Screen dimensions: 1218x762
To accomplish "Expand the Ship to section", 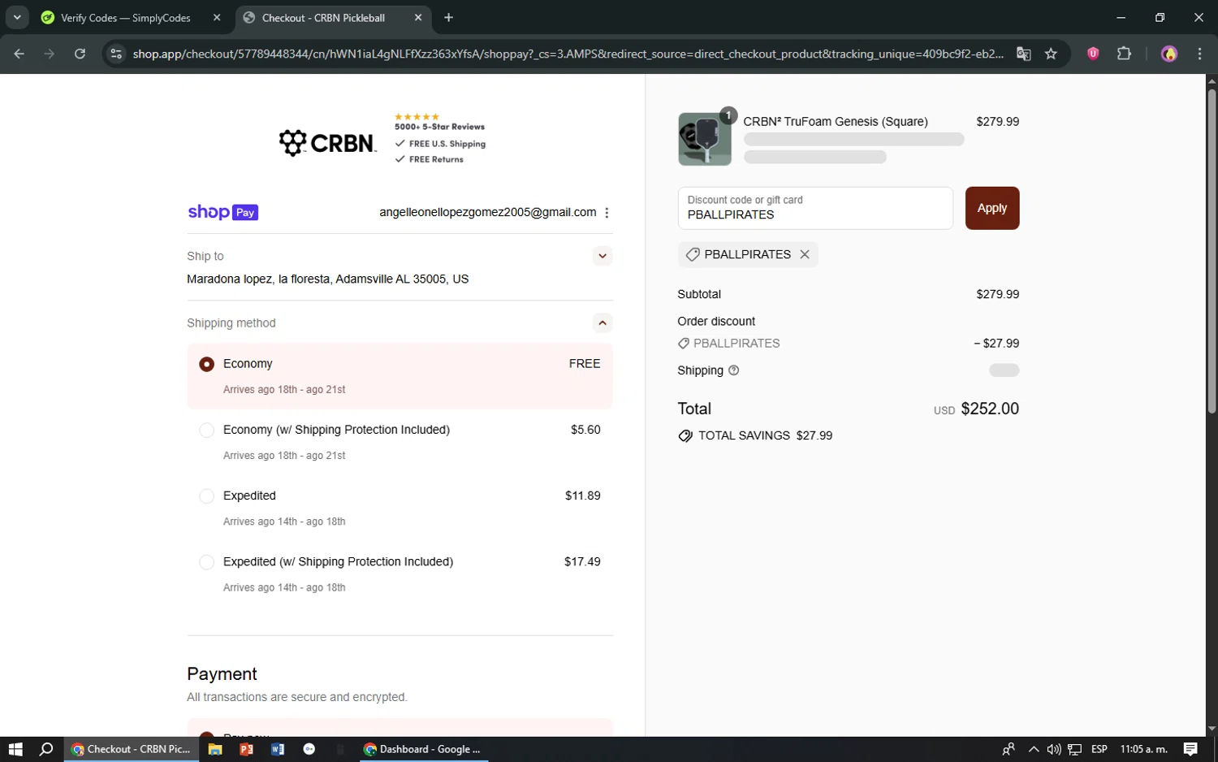I will pyautogui.click(x=603, y=256).
